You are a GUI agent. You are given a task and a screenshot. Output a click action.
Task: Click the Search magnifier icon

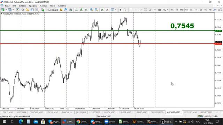215,10
